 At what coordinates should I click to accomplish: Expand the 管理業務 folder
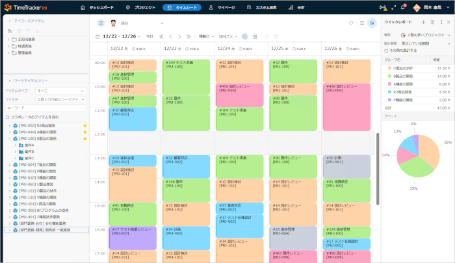(8, 53)
